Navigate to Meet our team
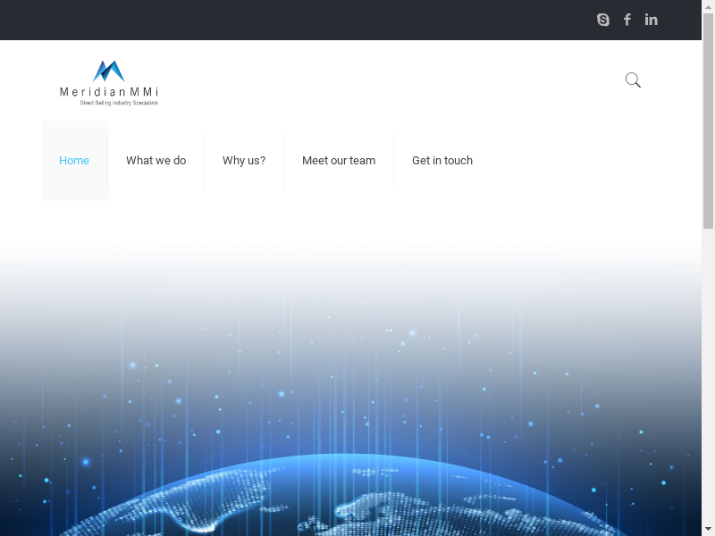The height and width of the screenshot is (536, 715). pos(339,161)
